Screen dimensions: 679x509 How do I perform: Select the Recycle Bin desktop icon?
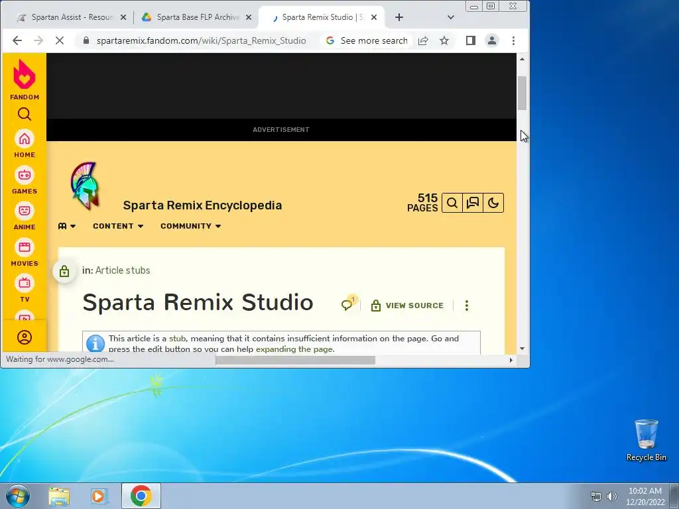[646, 440]
